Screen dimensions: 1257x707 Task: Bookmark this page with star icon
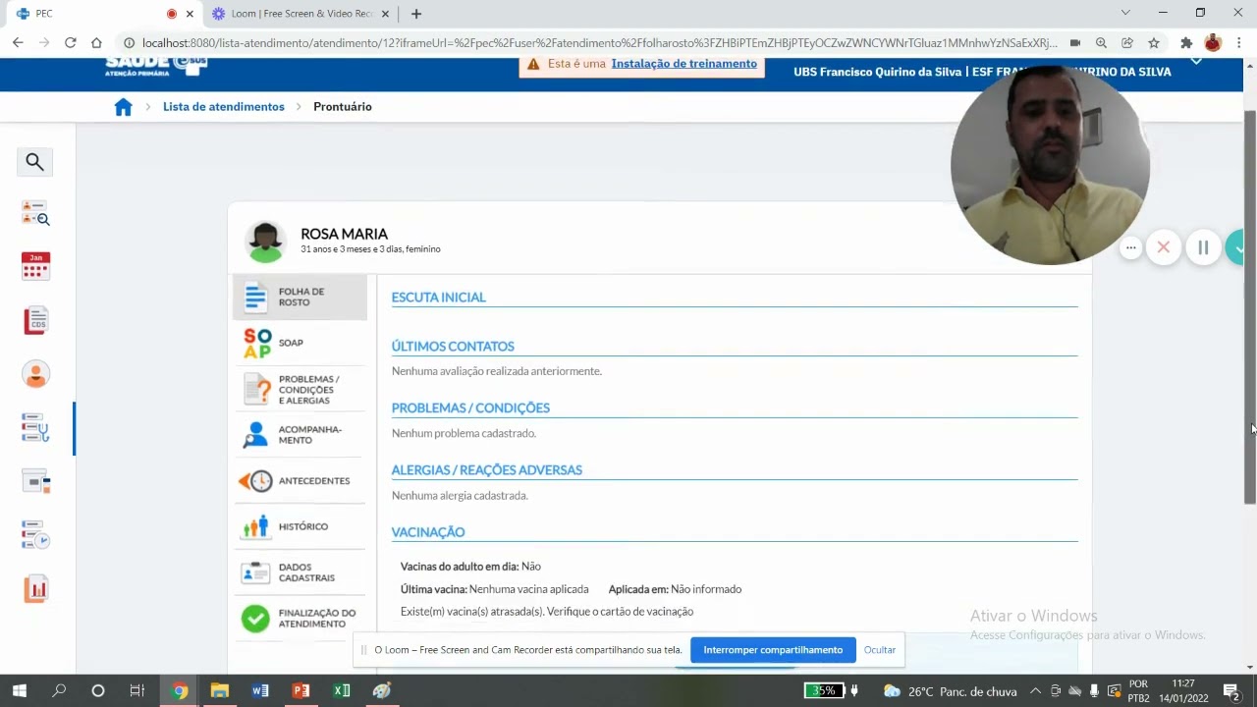1154,43
